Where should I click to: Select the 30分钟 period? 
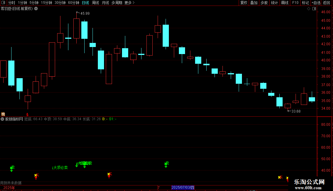[x=60, y=3]
